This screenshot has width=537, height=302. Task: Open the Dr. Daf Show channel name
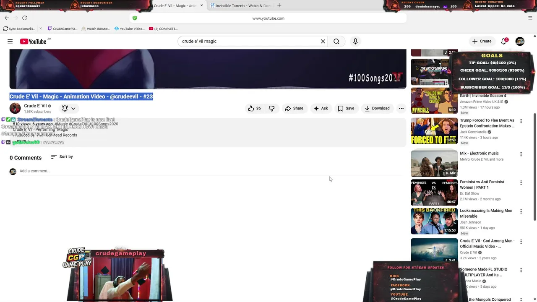[469, 193]
